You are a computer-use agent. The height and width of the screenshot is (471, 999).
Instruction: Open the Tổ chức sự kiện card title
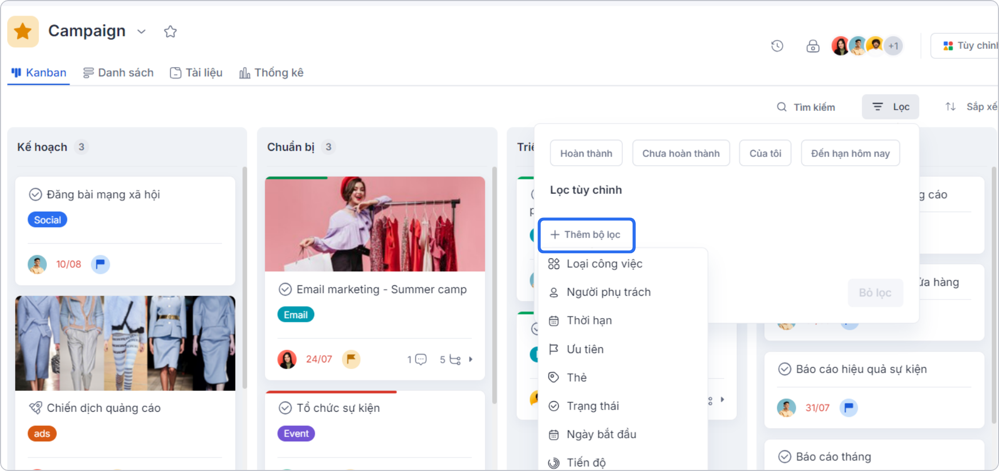[338, 408]
